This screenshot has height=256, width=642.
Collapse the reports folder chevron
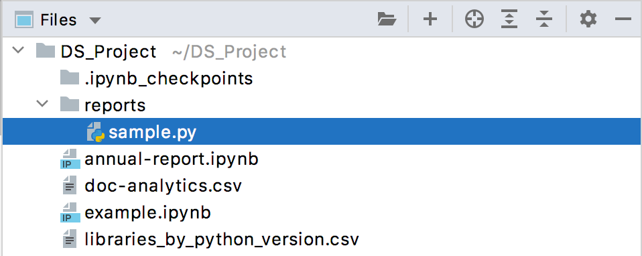tap(42, 105)
